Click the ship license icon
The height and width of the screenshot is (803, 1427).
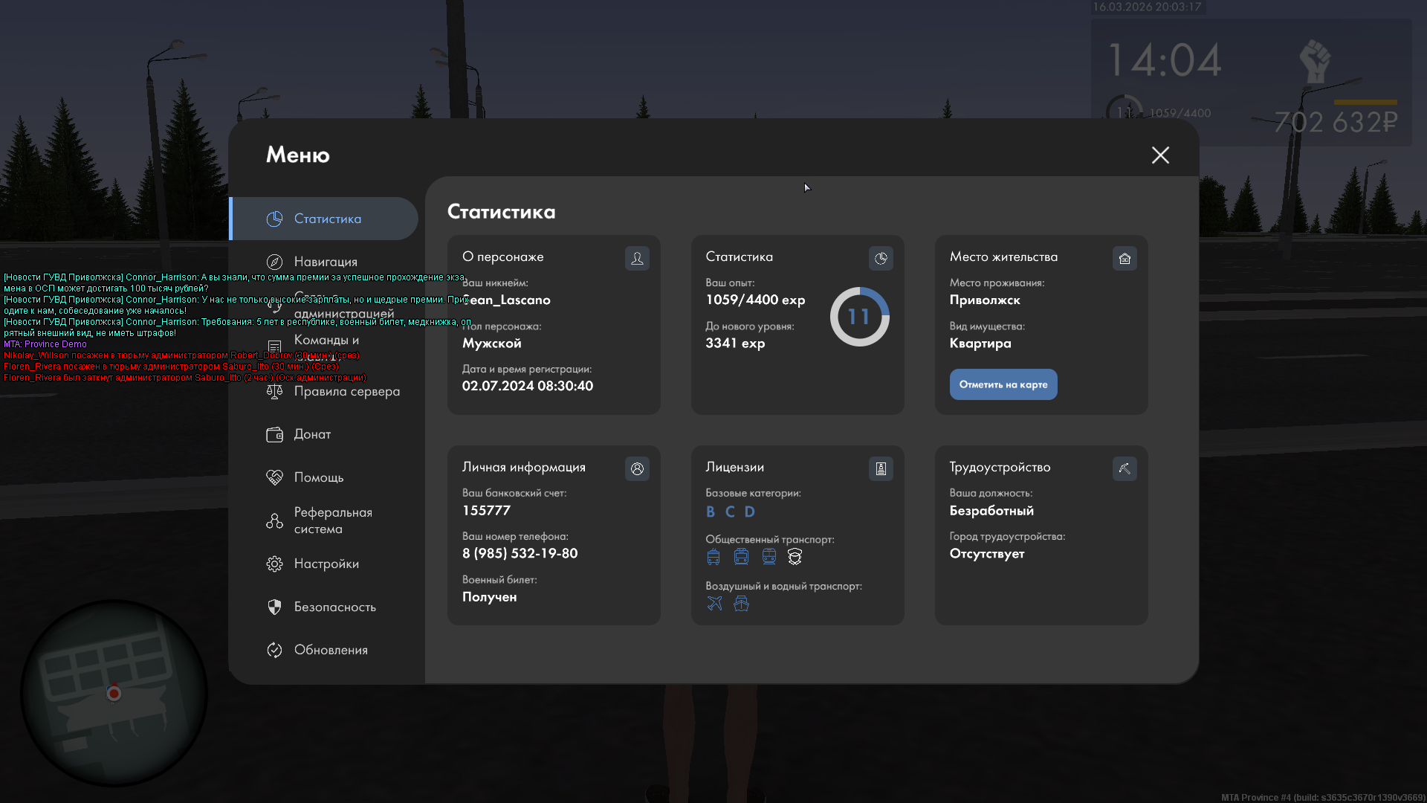pyautogui.click(x=741, y=603)
